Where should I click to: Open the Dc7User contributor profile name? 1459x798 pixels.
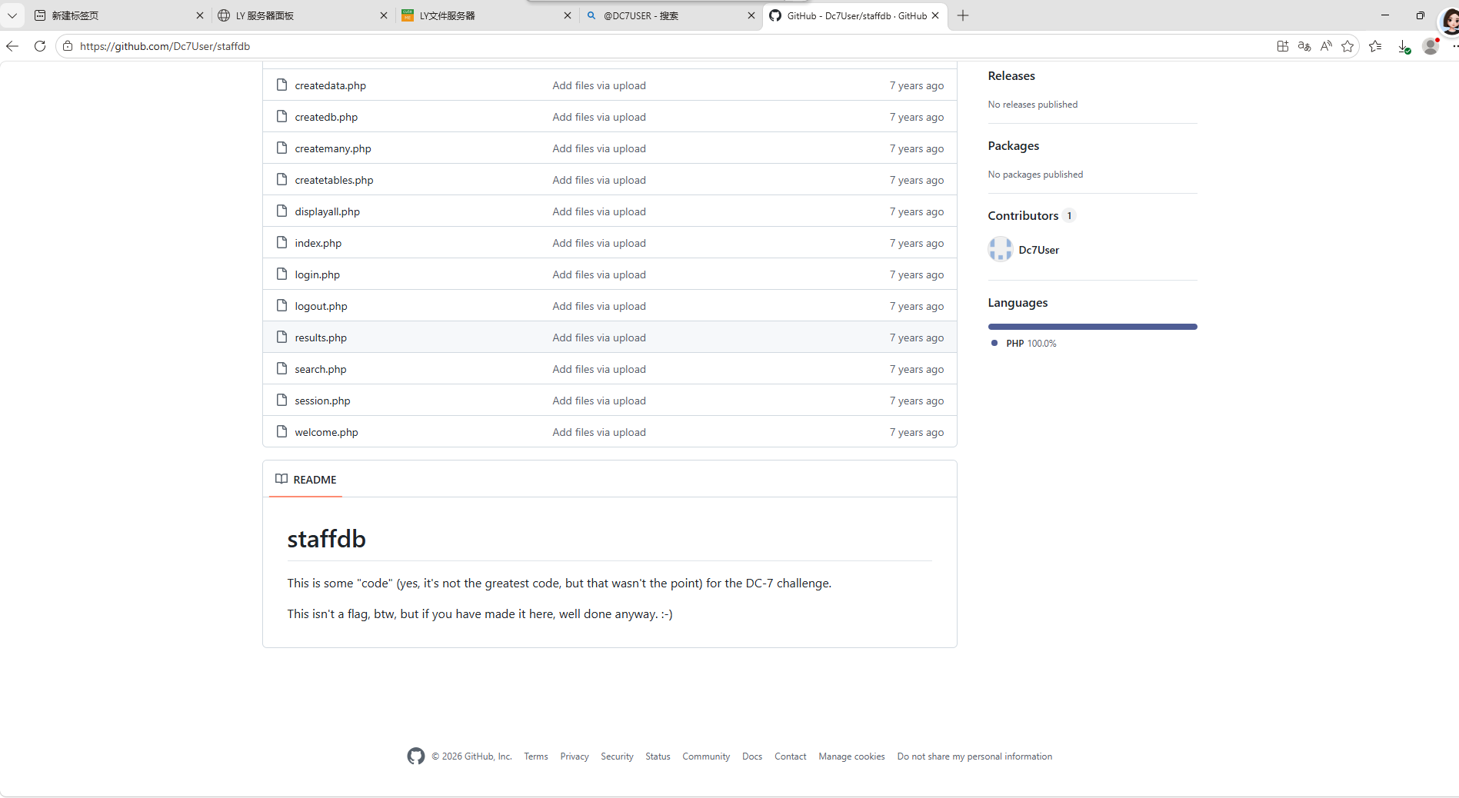pos(1039,250)
